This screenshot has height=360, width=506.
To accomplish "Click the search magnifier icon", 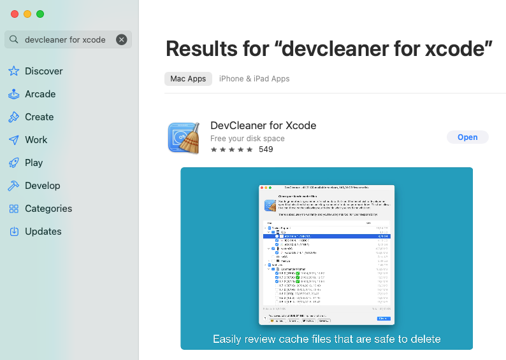I will pos(13,39).
